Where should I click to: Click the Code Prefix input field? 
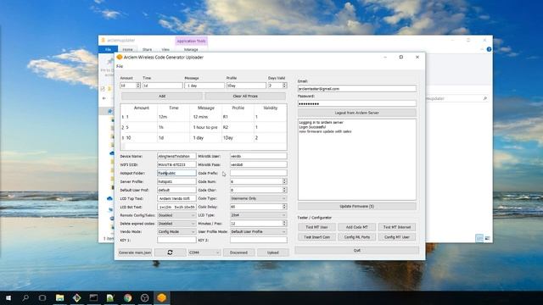(258, 173)
